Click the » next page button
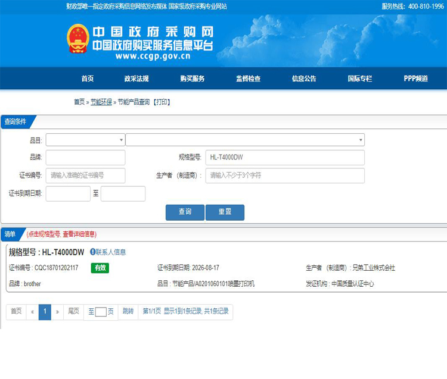Screen dimensions: 447x379 click(57, 312)
